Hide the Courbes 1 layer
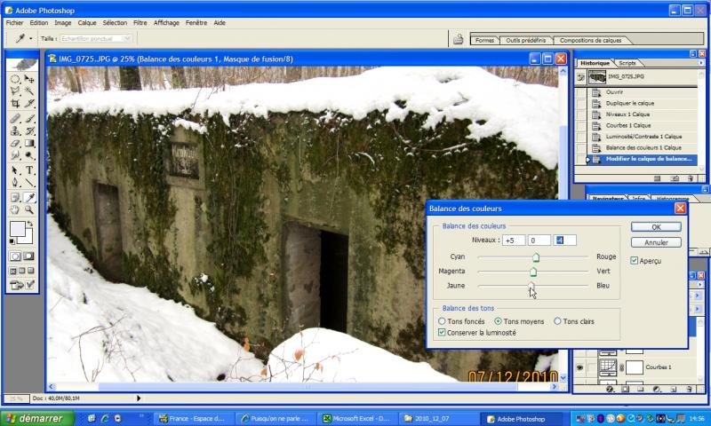 (x=580, y=367)
